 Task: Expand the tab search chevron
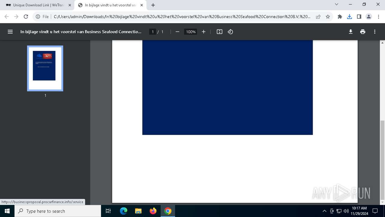point(337,4)
